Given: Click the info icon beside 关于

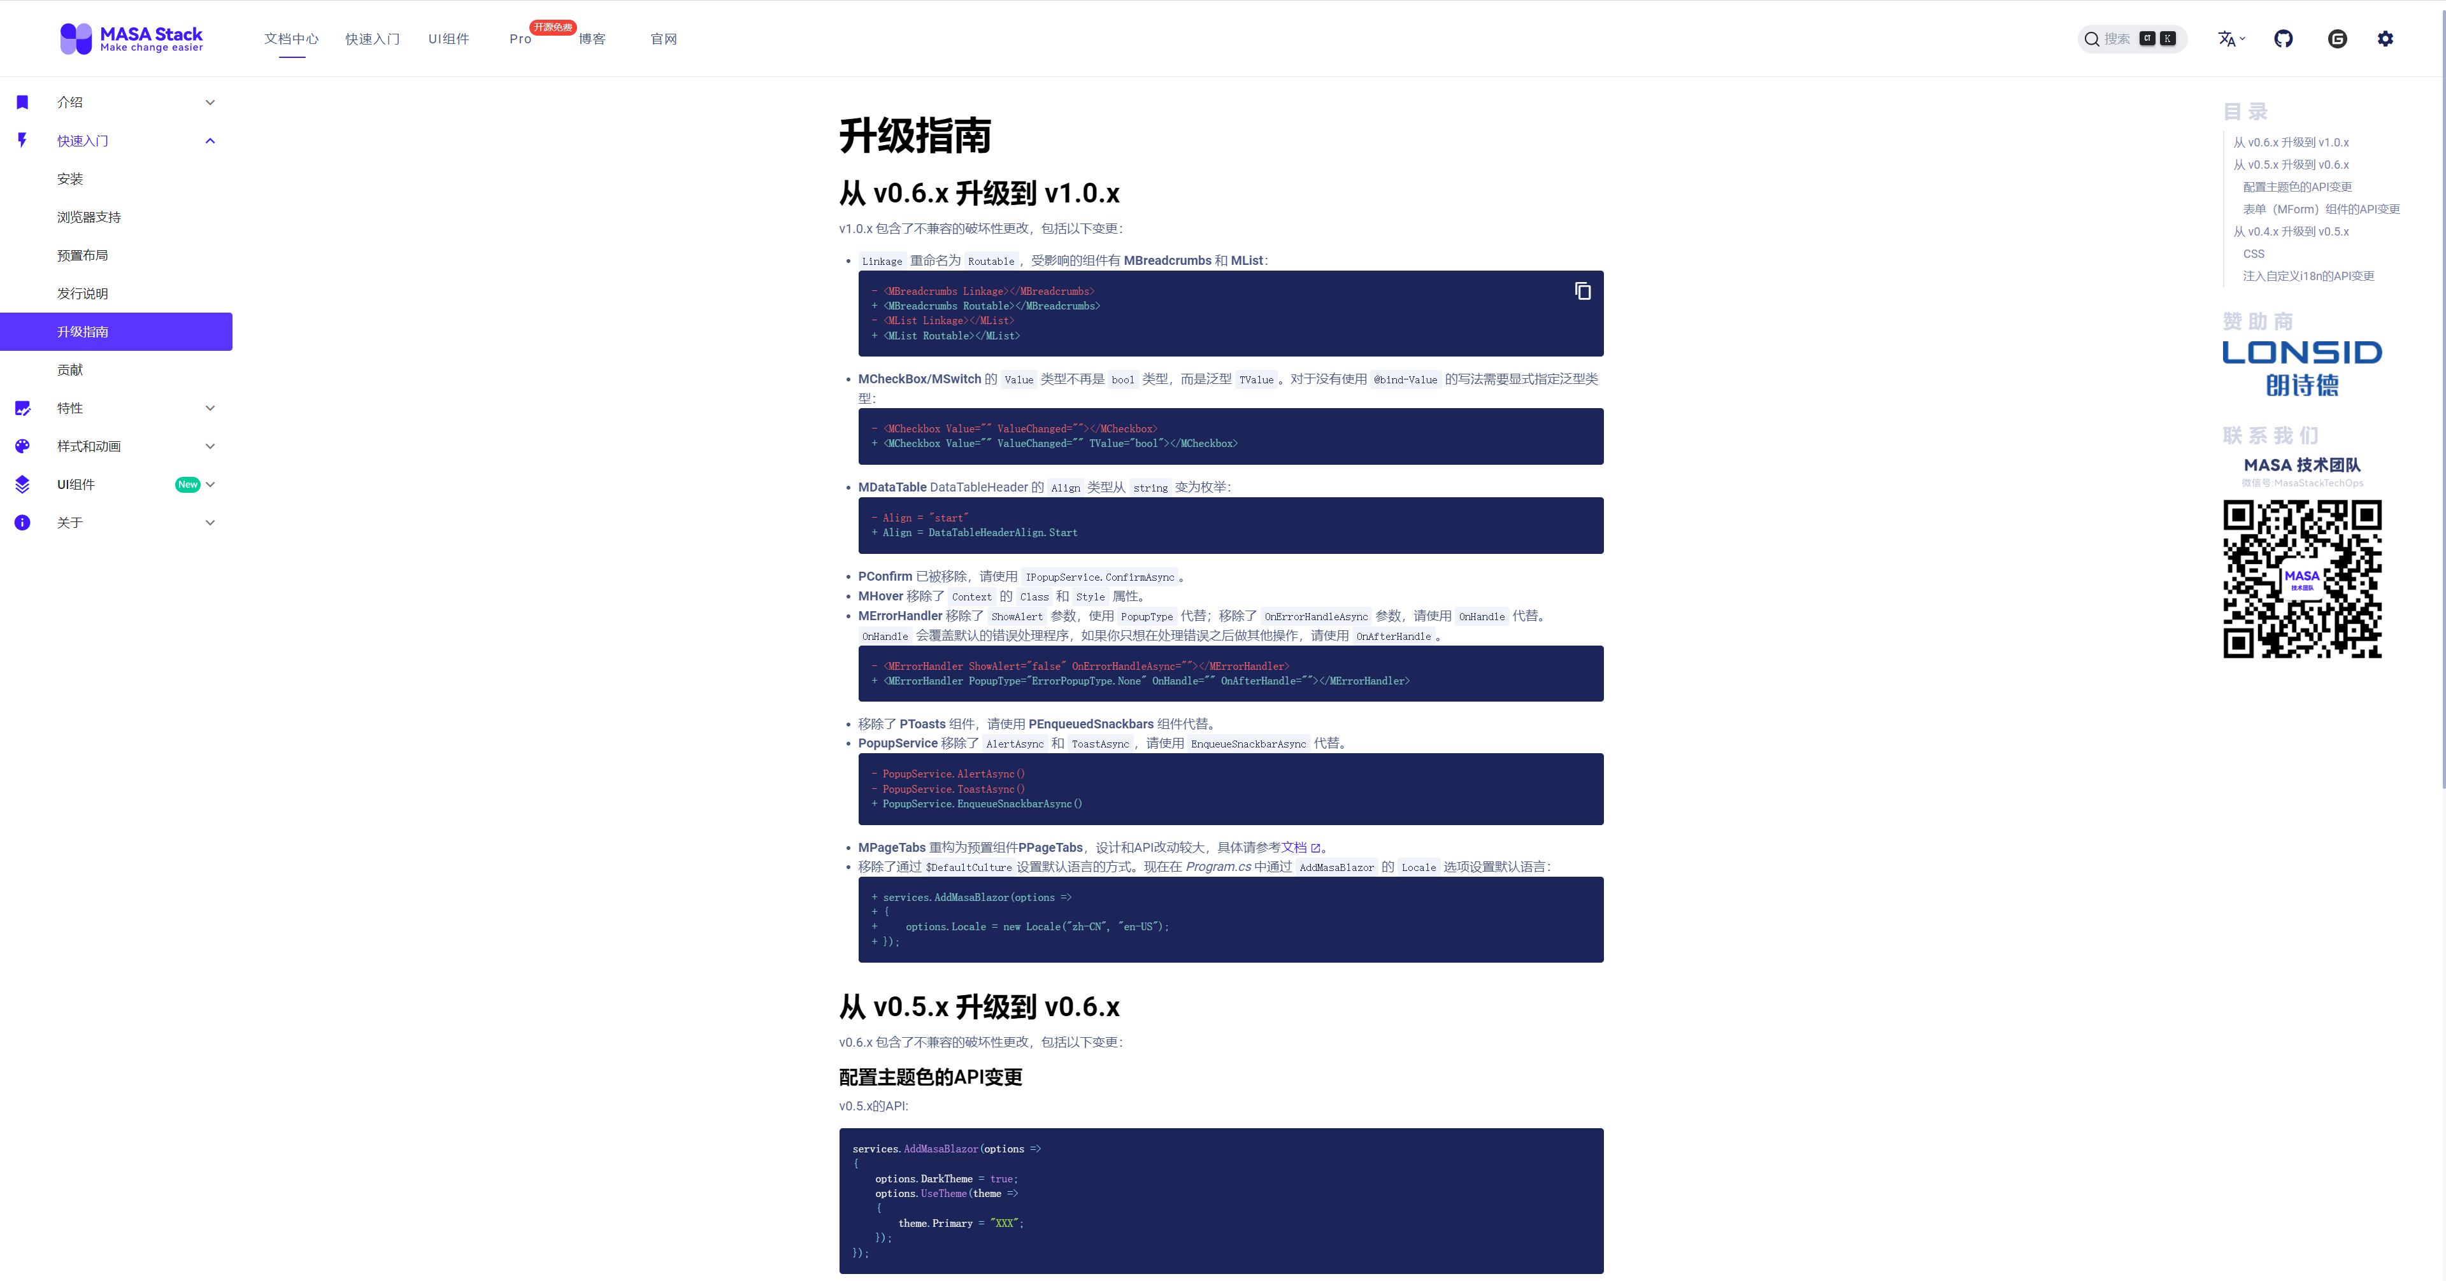Looking at the screenshot, I should [x=22, y=522].
